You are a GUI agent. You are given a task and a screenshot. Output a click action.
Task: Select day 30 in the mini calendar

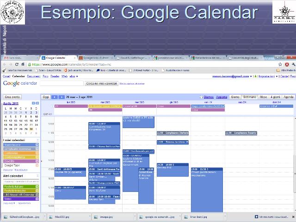31,129
